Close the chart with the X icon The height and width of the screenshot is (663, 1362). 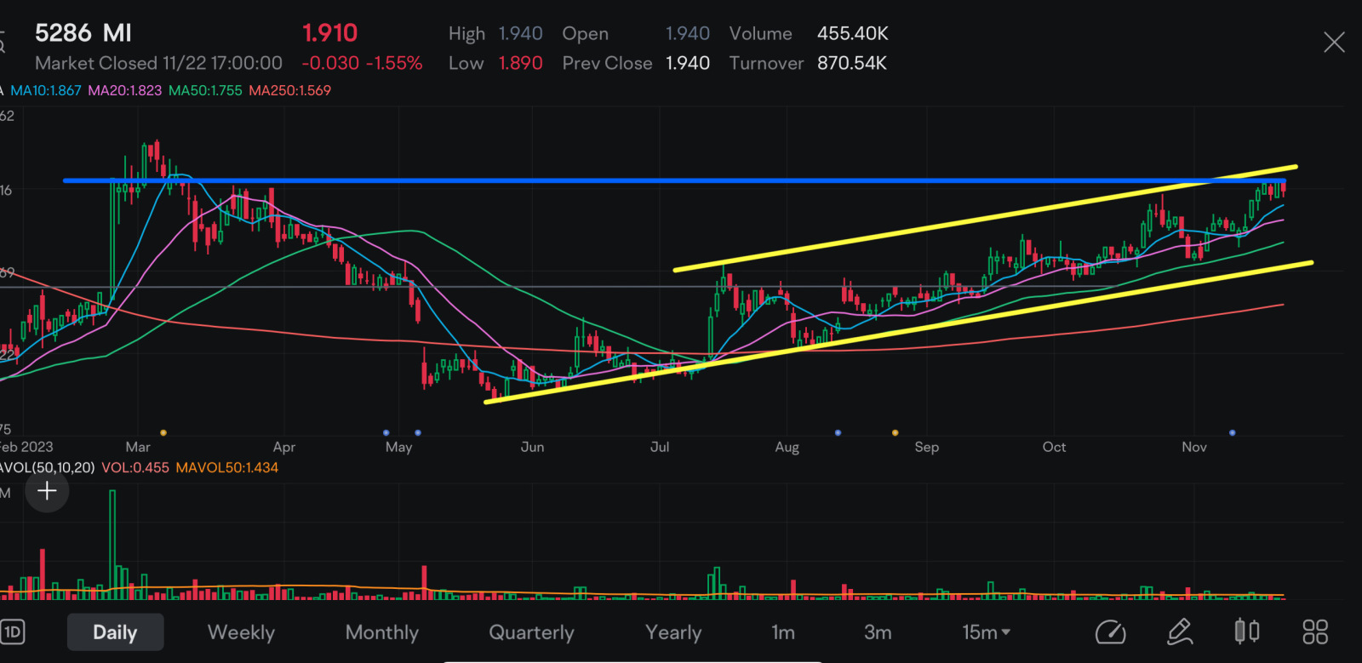(1334, 42)
